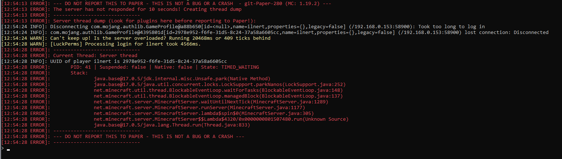Click the Unsafe.park(Native Method) stack frame

[x=136, y=79]
